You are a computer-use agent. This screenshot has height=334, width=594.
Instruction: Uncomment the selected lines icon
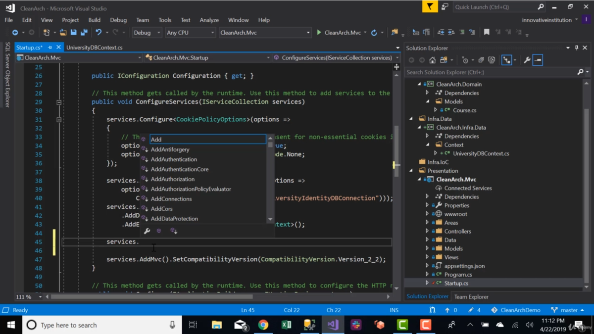point(472,33)
